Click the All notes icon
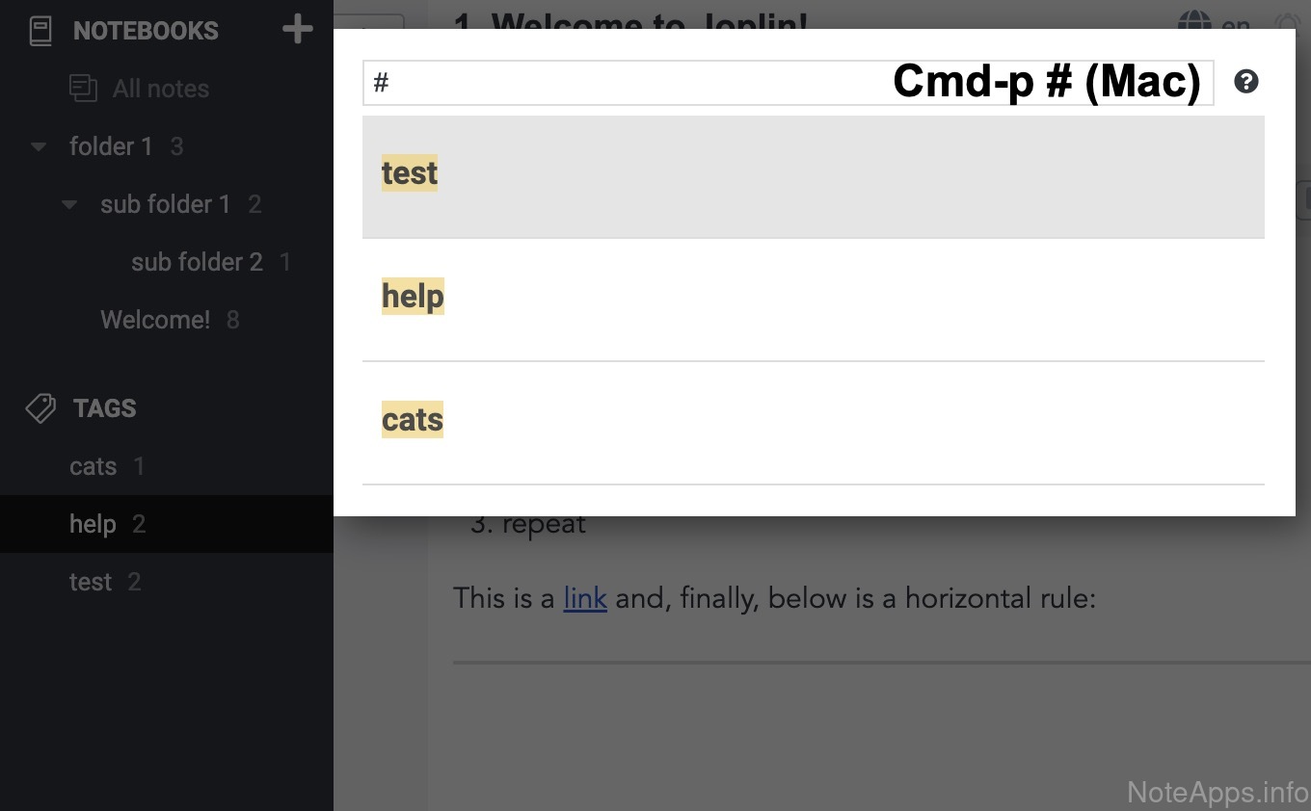This screenshot has width=1311, height=811. pos(84,89)
